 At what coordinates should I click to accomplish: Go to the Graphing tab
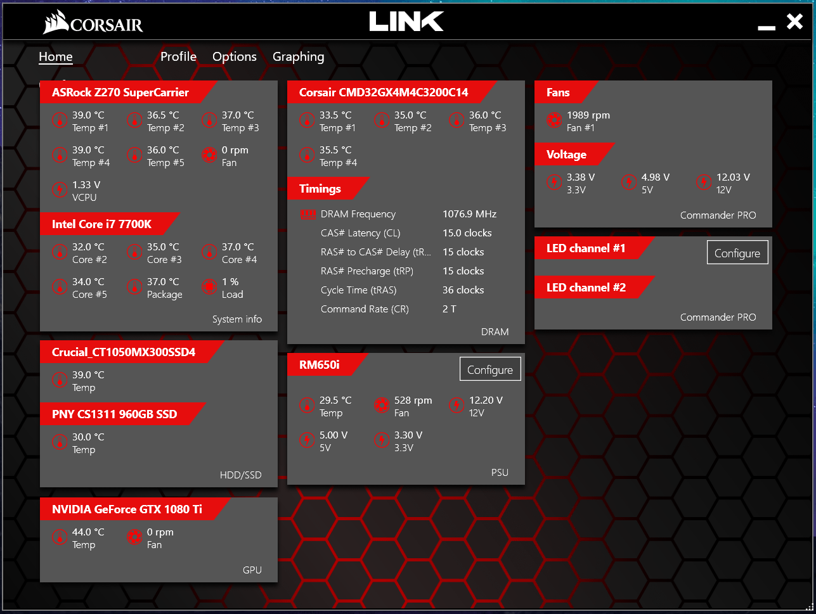298,57
